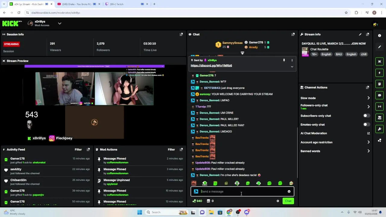Expand Slow mode settings

[x=369, y=98]
